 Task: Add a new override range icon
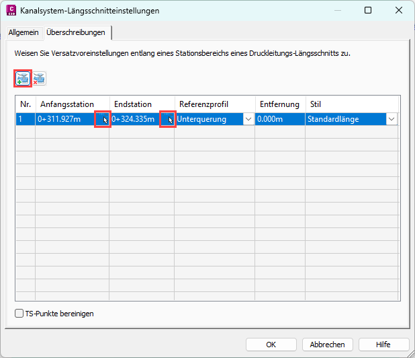pyautogui.click(x=23, y=79)
